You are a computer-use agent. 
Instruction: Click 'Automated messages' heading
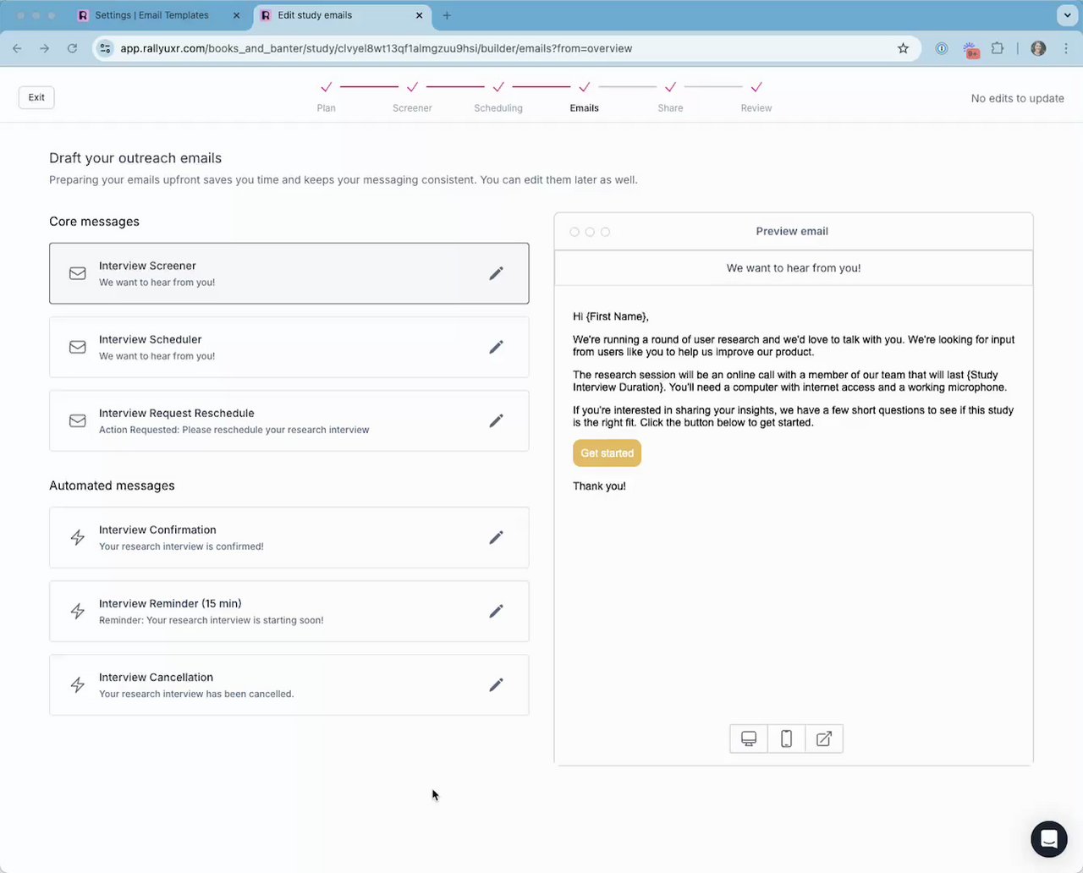pos(112,486)
